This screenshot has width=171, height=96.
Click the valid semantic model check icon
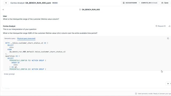136,94
